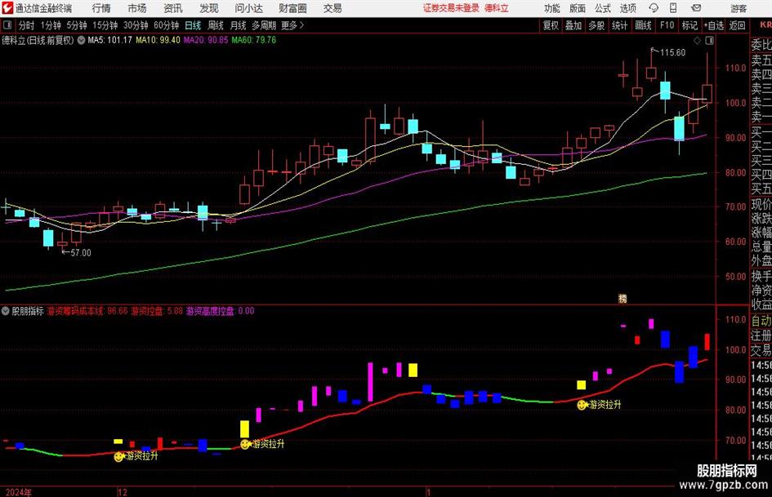Open the 功能 menu
The height and width of the screenshot is (497, 772).
pyautogui.click(x=552, y=8)
